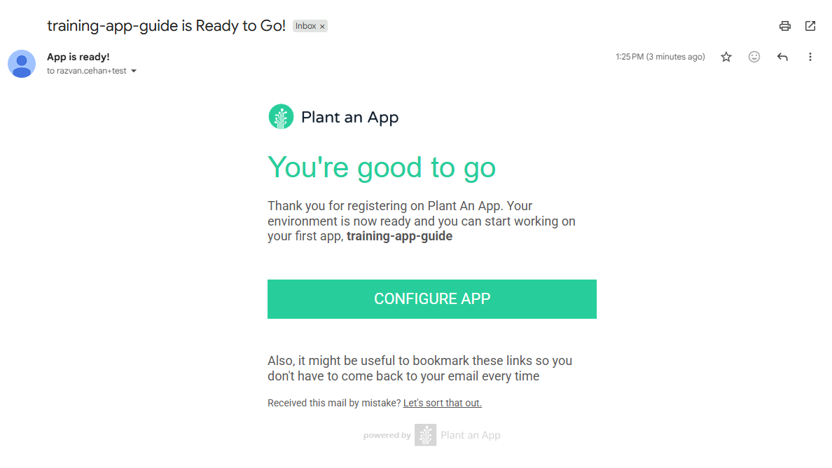The image size is (832, 468).
Task: Select the email subject training-app-guide is Ready
Action: [x=165, y=25]
